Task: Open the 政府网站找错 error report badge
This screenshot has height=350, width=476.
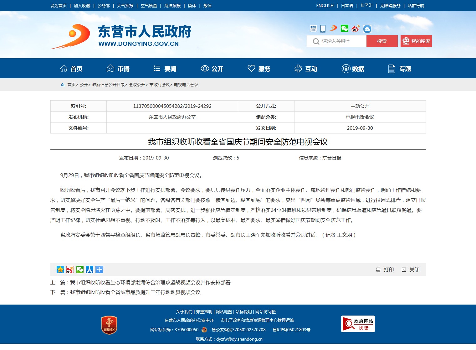Action: (358, 324)
